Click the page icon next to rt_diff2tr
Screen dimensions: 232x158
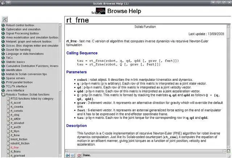[8, 119]
